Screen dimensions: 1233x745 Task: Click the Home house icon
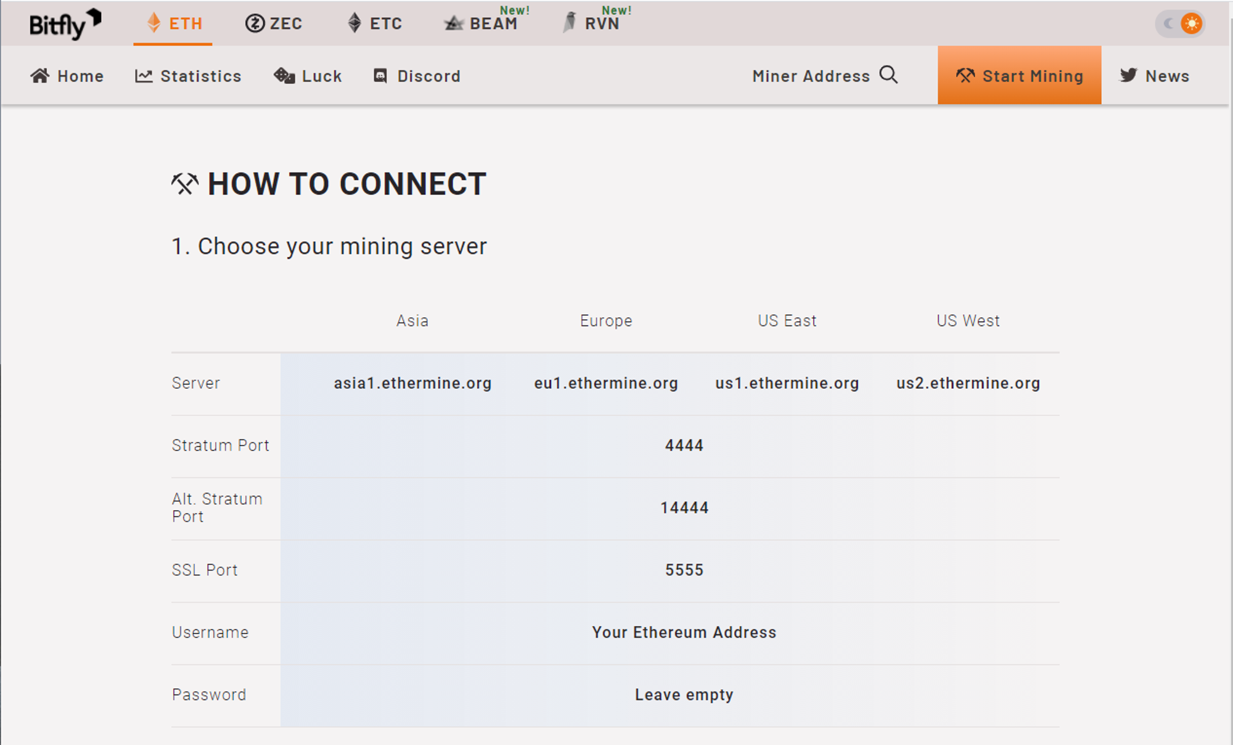point(40,76)
